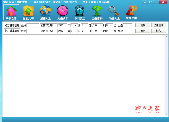Click the 男方基本信息 label button
The image size is (169, 122).
point(12,25)
